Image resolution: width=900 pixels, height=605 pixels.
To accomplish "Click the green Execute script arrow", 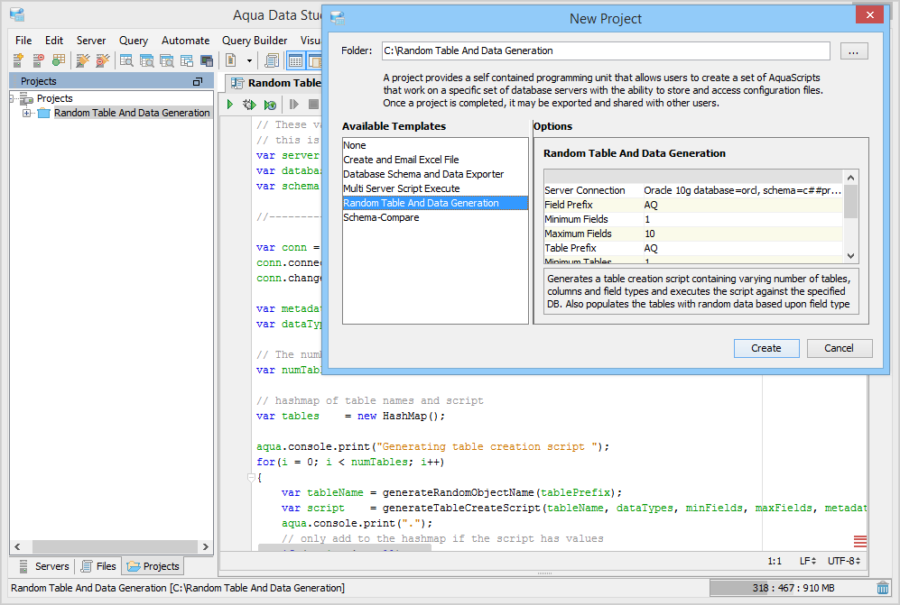I will (230, 105).
